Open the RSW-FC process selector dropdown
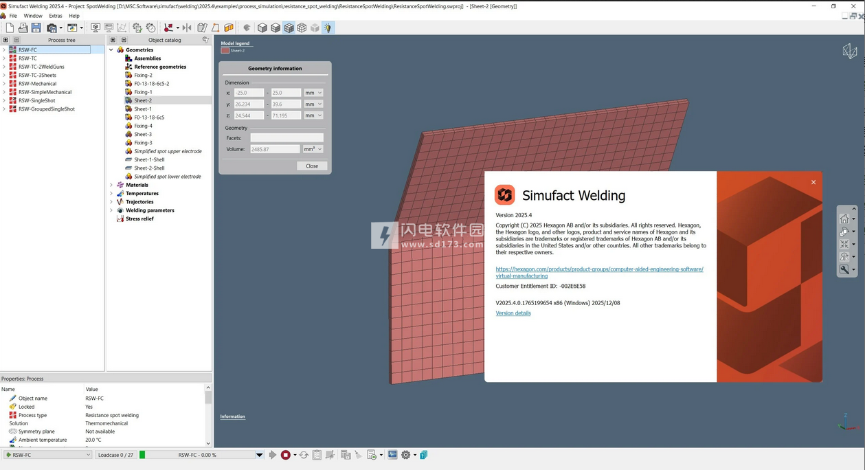The height and width of the screenshot is (470, 865). [x=88, y=455]
